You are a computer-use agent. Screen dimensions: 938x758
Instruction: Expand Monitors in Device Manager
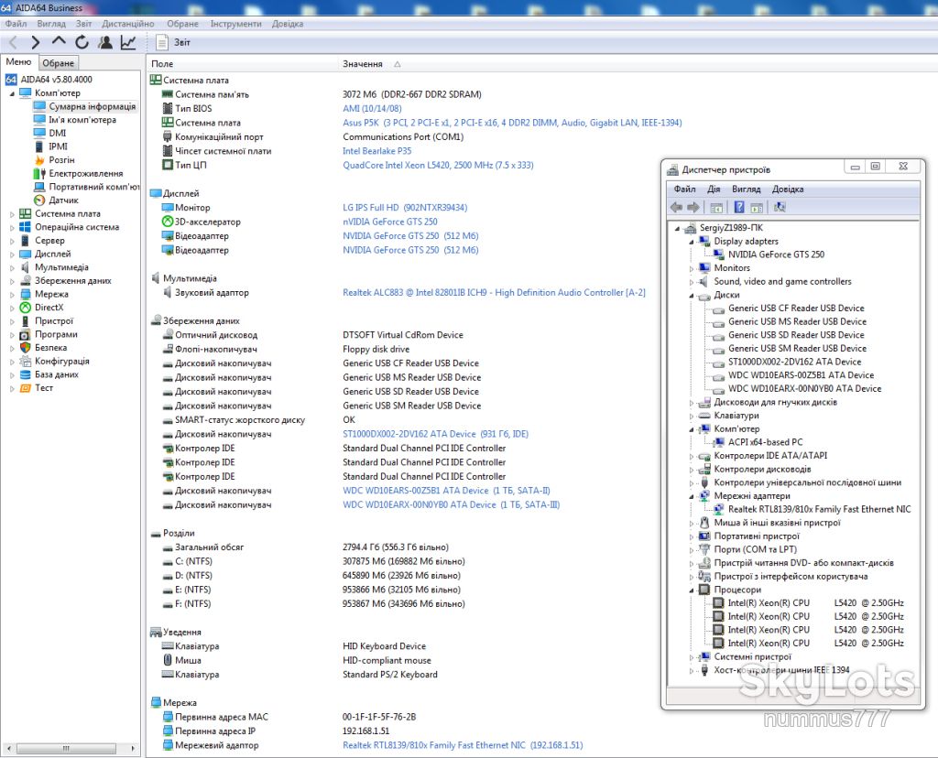[x=692, y=268]
